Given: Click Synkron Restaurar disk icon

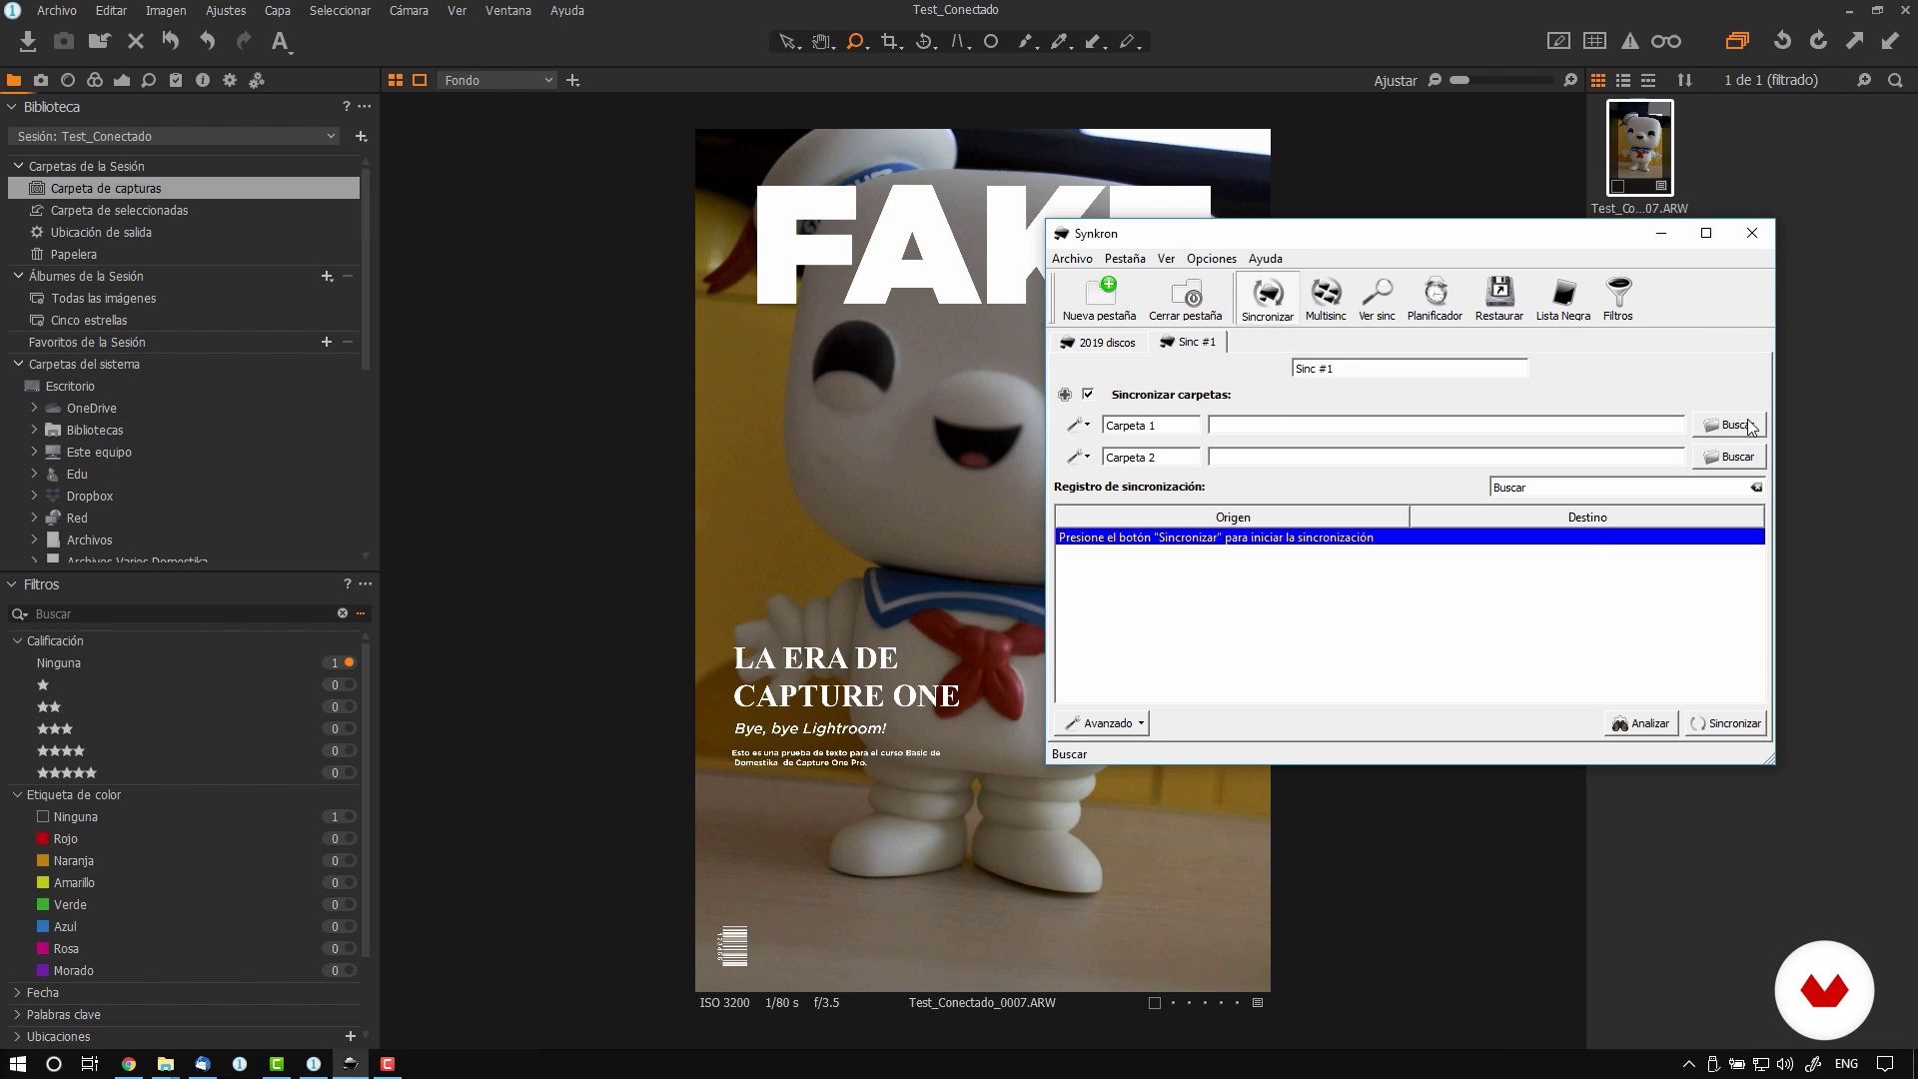Looking at the screenshot, I should click(1498, 299).
